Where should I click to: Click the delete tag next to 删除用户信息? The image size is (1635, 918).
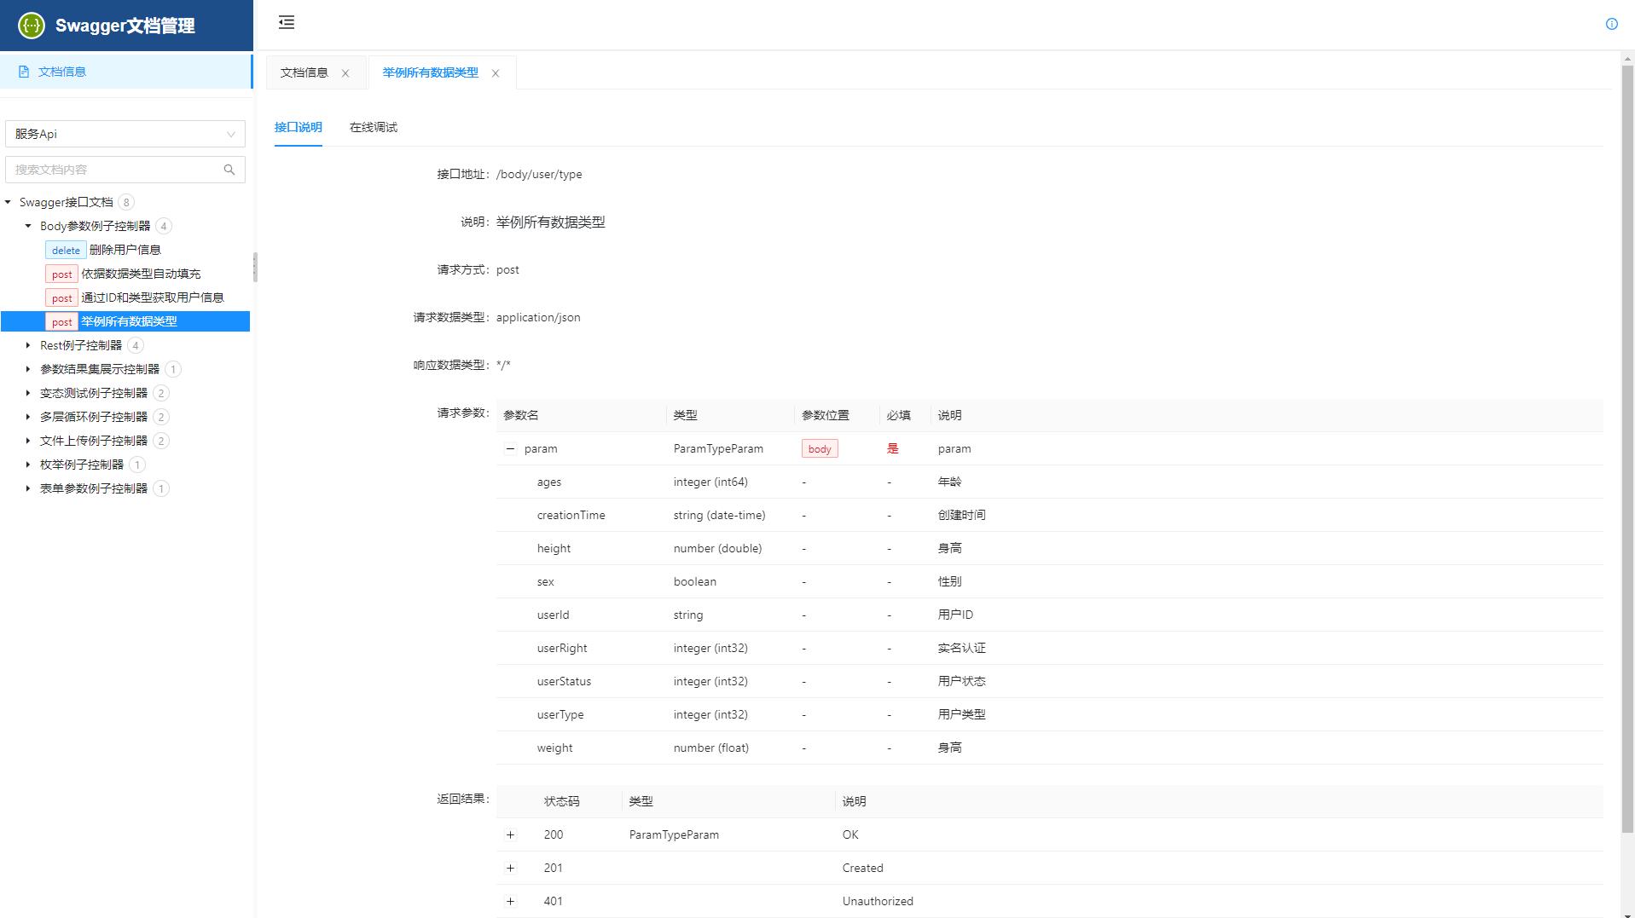tap(65, 250)
